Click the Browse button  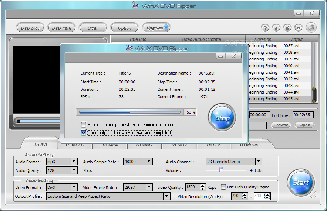tap(281, 125)
